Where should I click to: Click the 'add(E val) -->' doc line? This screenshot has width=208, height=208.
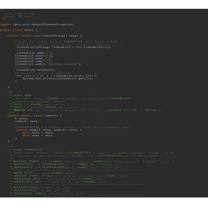(x=42, y=173)
